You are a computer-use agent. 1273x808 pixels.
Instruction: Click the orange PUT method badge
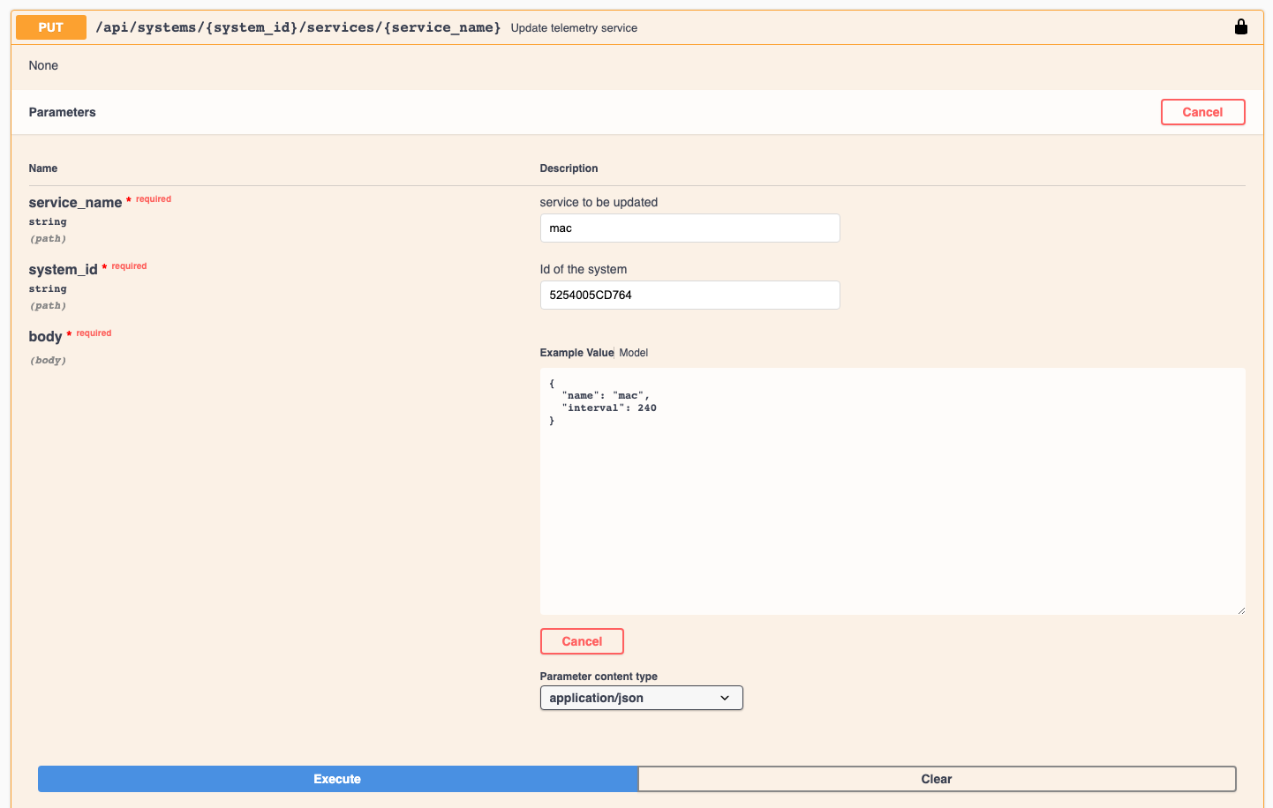(x=49, y=27)
